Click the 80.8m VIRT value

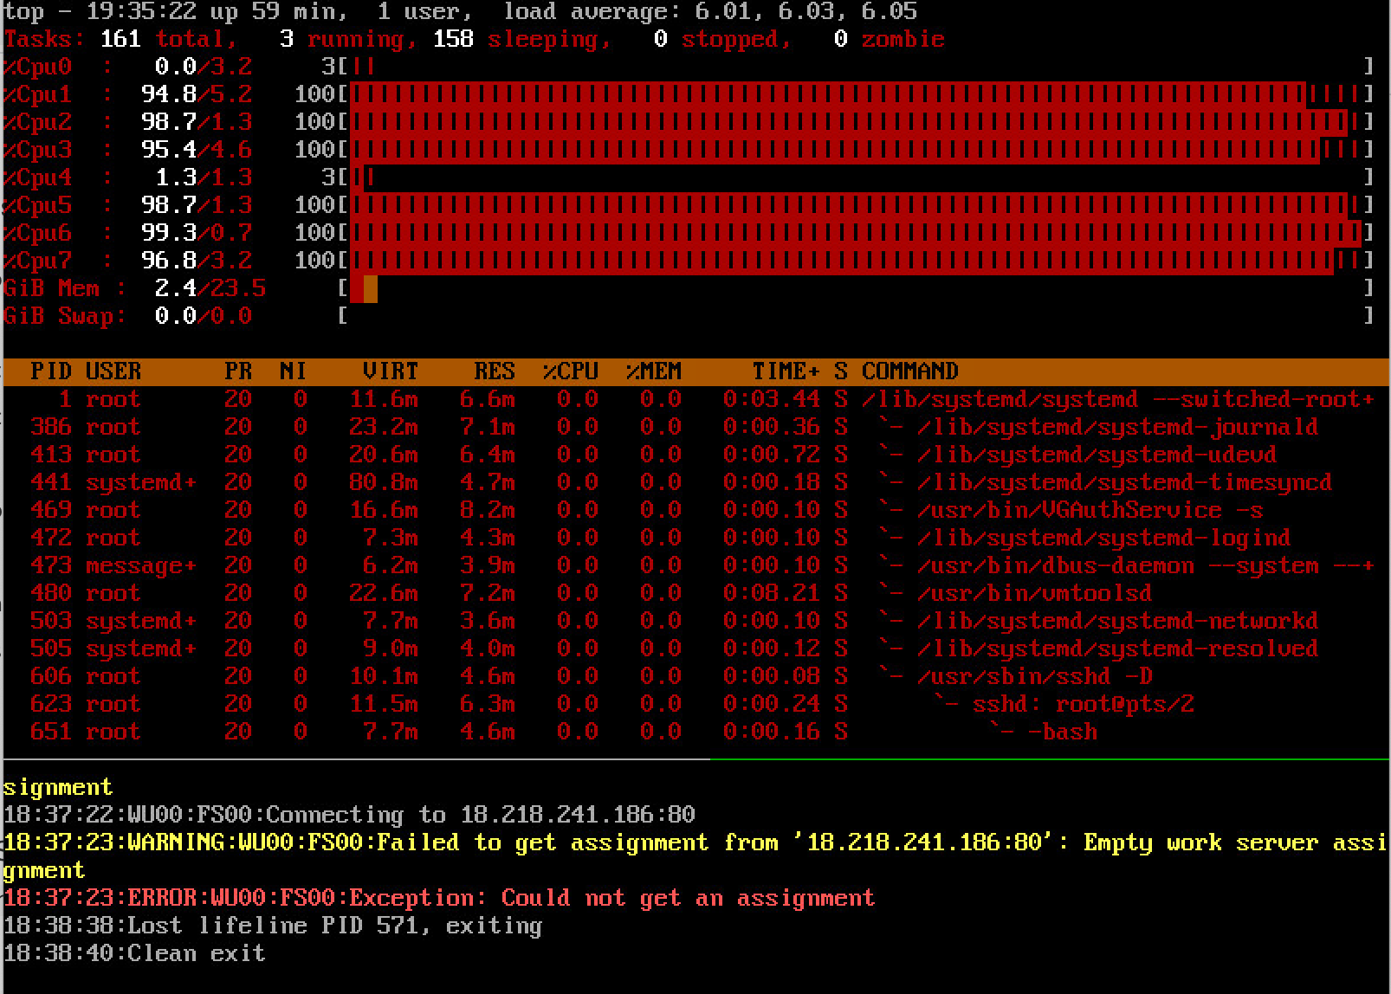coord(384,482)
